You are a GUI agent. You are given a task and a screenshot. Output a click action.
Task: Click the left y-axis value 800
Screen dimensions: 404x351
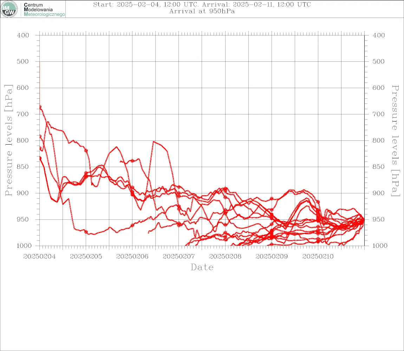click(x=23, y=141)
